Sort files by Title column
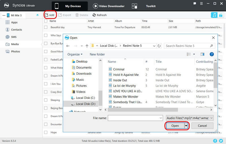226x144 pixels. [x=158, y=62]
